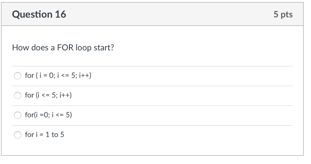
Task: Click the word "Question" in the header
Action: 32,14
